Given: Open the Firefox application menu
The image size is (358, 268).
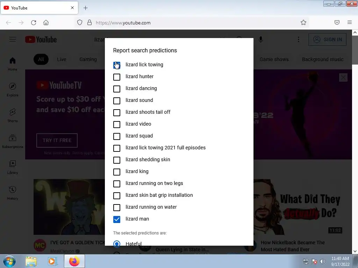Looking at the screenshot, I should click(x=350, y=22).
